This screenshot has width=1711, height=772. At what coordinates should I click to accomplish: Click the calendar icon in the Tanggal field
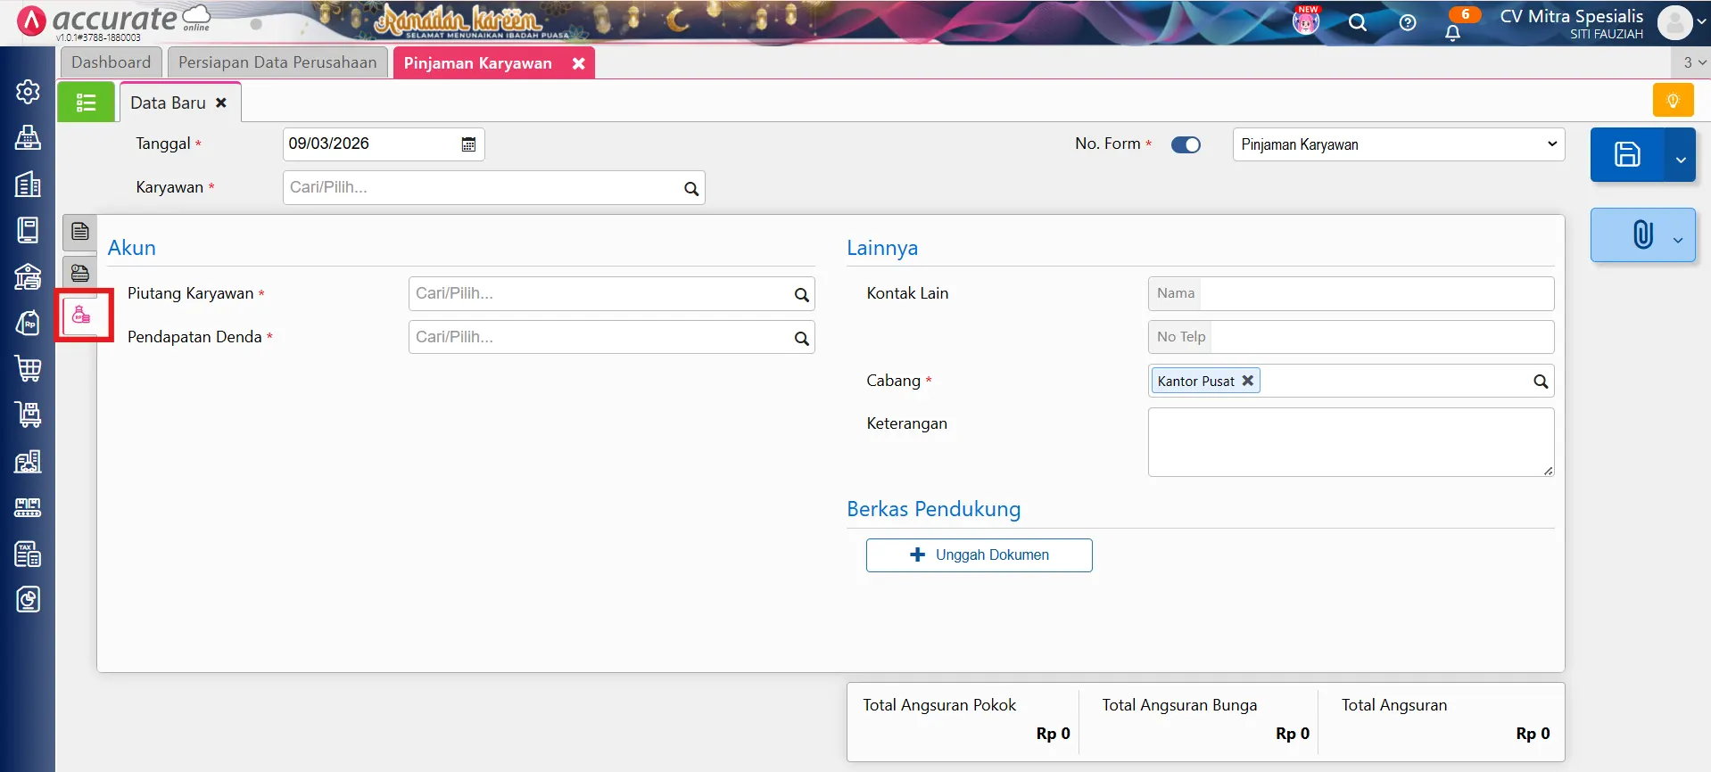pos(468,144)
